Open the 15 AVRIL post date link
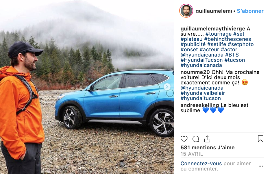The image size is (270, 174). [192, 154]
